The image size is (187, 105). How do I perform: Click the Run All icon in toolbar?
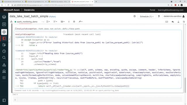(74, 22)
